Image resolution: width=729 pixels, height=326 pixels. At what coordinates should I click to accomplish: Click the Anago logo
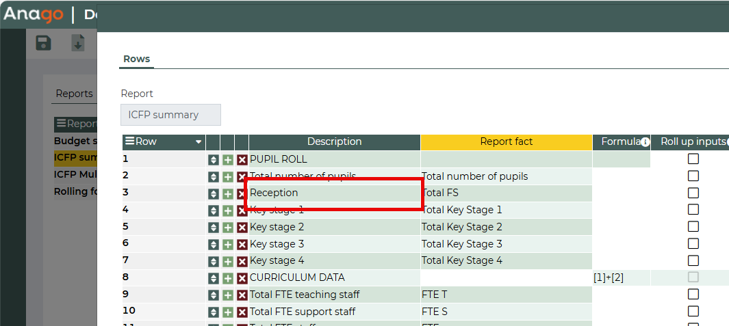click(33, 14)
